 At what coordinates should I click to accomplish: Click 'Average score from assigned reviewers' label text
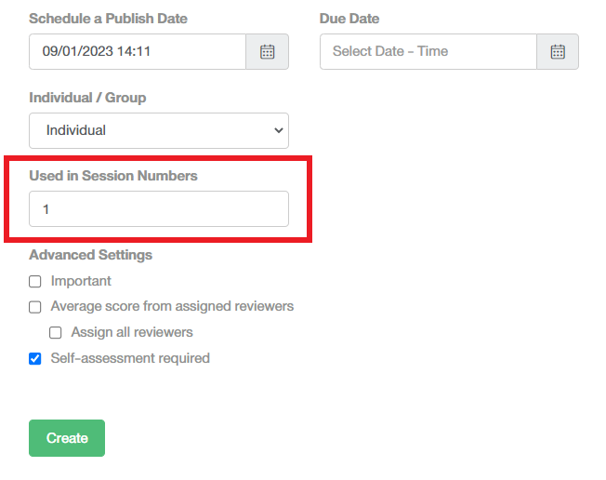pyautogui.click(x=172, y=306)
